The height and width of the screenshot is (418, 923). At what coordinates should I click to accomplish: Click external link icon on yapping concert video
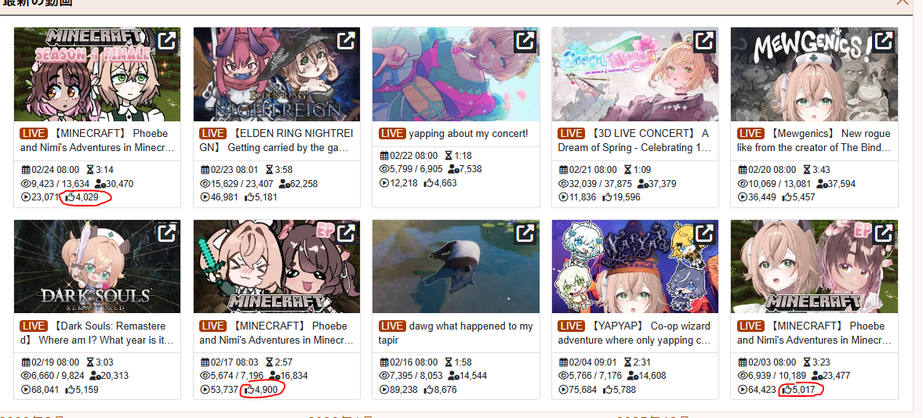[x=525, y=41]
